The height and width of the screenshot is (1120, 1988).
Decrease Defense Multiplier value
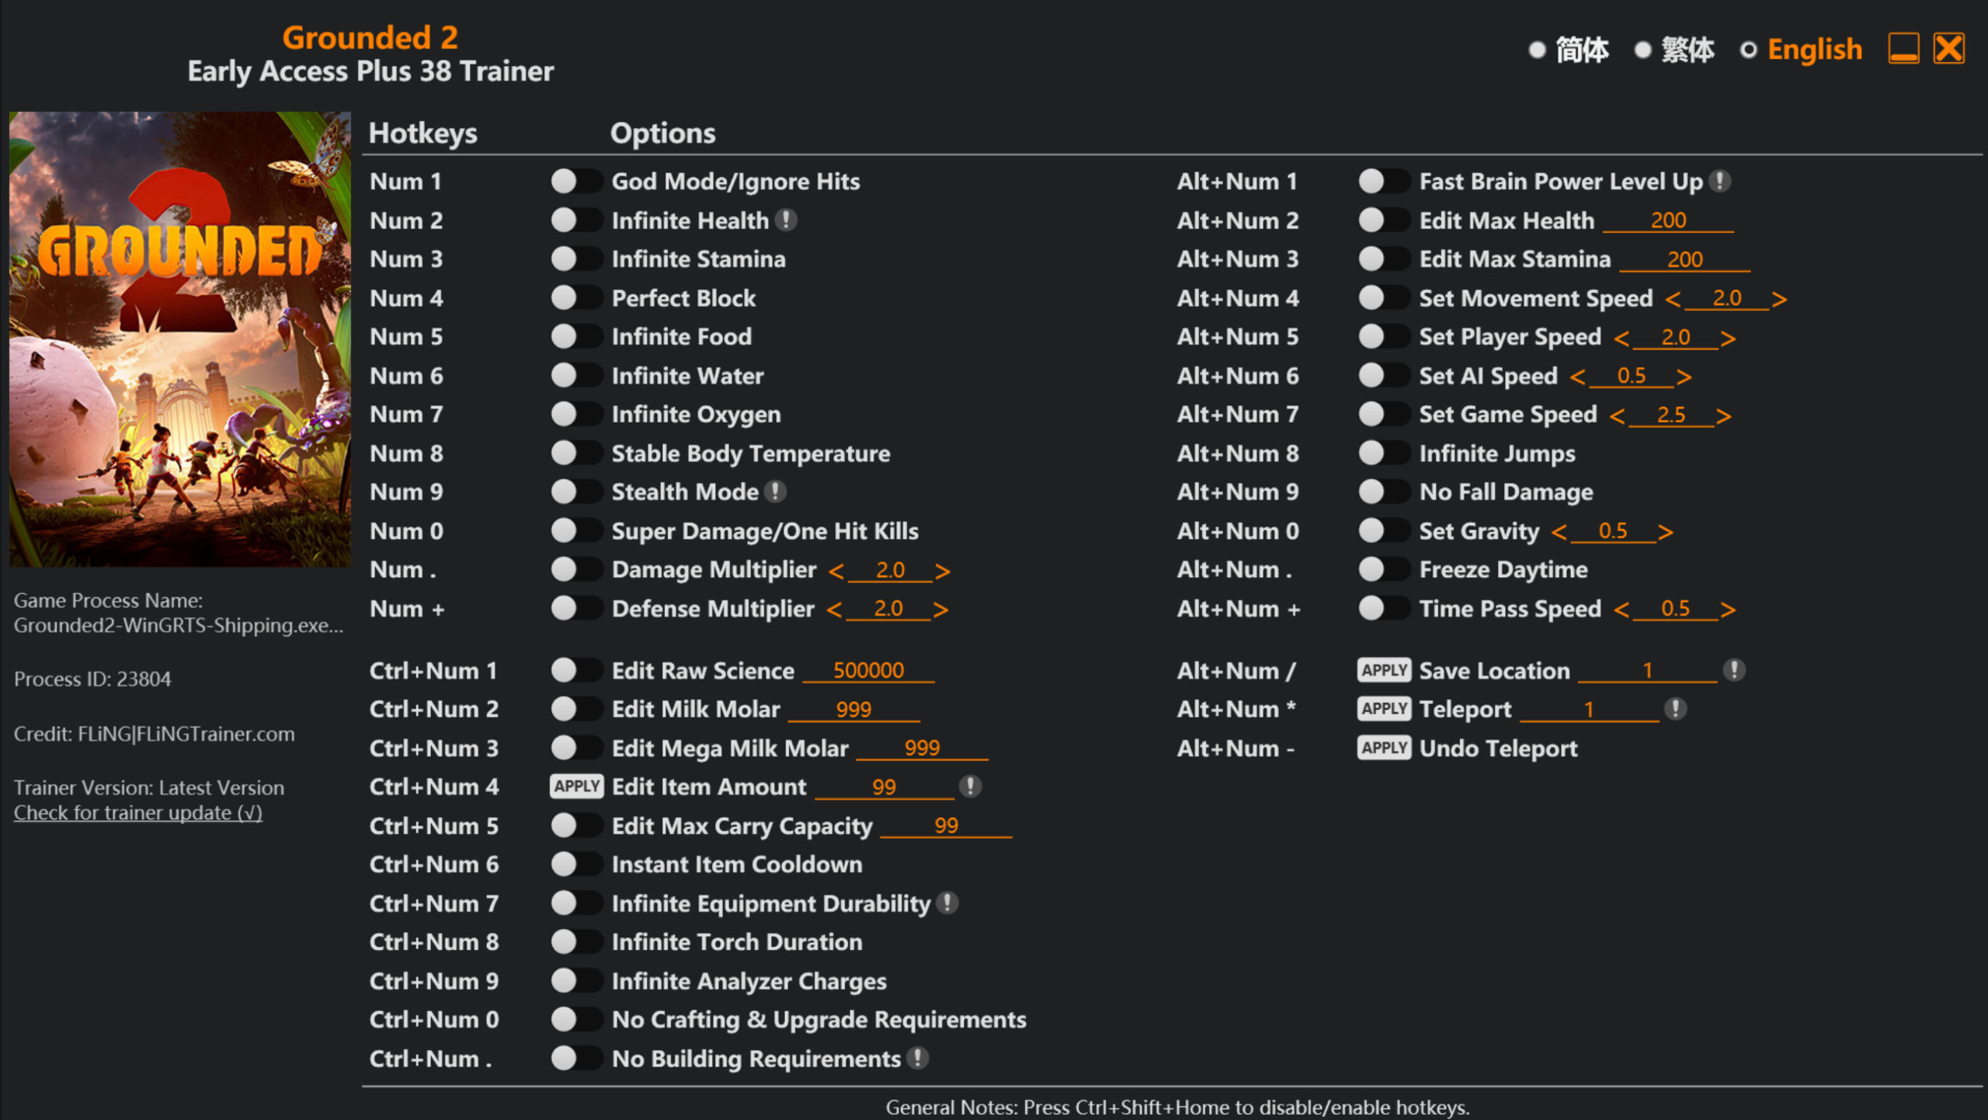835,610
